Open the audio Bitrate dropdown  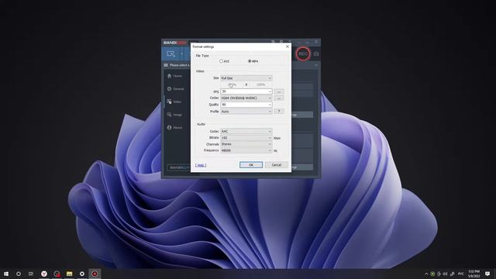click(x=246, y=138)
